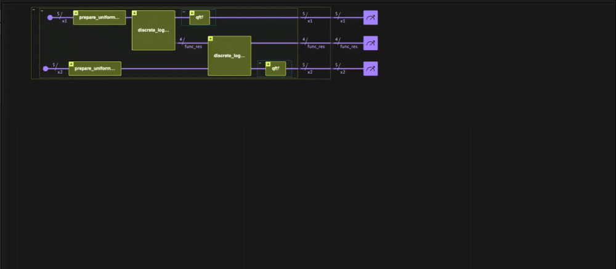This screenshot has height=269, width=616.
Task: Click the func_res wire label after discrete_log
Action: tap(193, 47)
